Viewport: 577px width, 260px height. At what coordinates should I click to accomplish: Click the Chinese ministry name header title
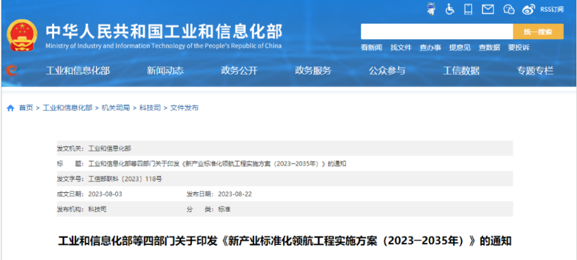pos(164,31)
